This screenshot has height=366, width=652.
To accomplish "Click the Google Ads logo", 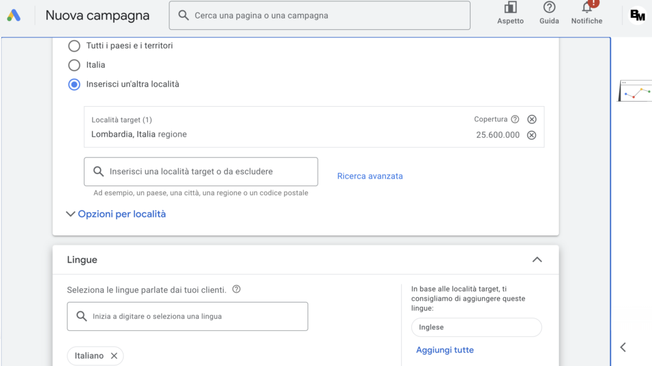I will (x=14, y=15).
